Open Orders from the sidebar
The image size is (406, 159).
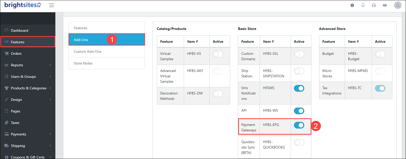pos(28,54)
